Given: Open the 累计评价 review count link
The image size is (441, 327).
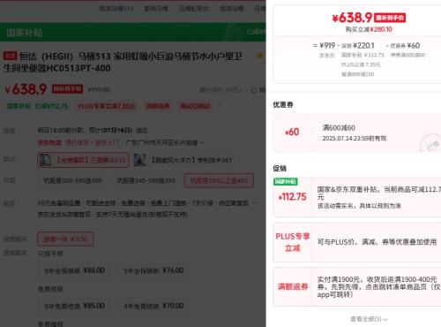Looking at the screenshot, I should 221,90.
